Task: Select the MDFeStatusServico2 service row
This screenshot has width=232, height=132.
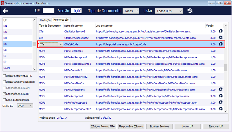Action: click(131, 77)
